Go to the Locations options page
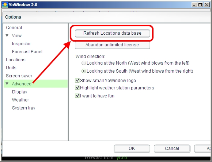Viewport: 212px width, 162px height. [x=16, y=60]
